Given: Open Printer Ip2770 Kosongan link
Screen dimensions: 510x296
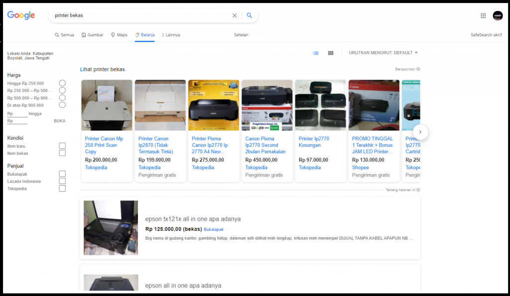Looking at the screenshot, I should tap(314, 142).
